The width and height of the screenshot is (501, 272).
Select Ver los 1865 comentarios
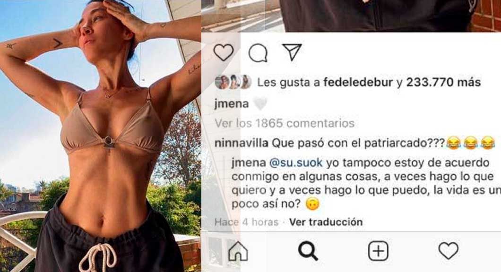coord(285,123)
